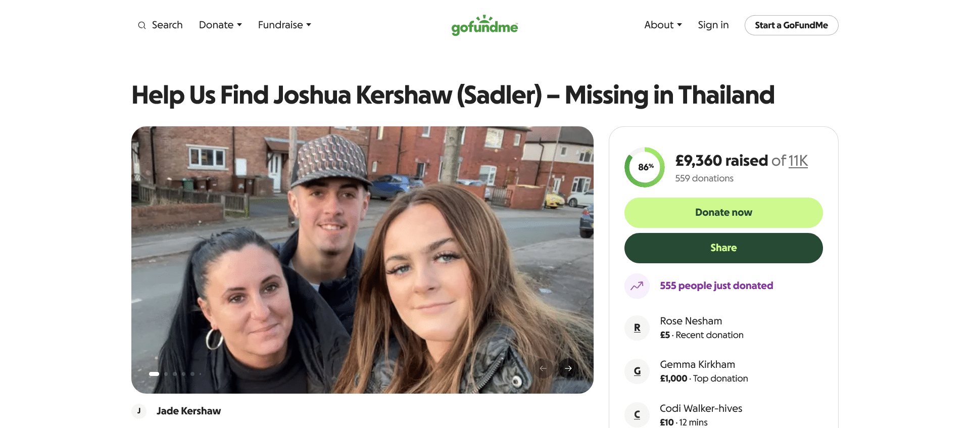Go to the GoFundMe logo home
The height and width of the screenshot is (428, 970).
(x=484, y=25)
